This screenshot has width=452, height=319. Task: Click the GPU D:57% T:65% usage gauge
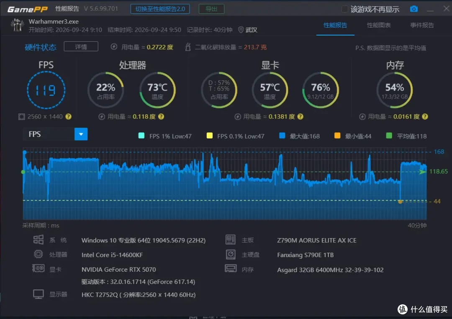pos(219,90)
